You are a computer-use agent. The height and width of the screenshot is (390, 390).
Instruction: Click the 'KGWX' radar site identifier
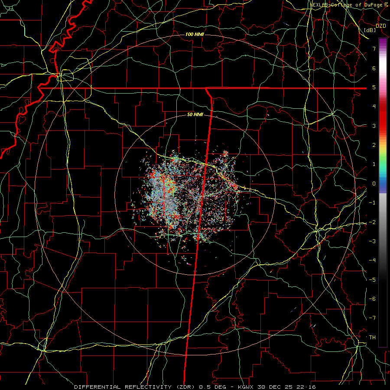point(246,387)
